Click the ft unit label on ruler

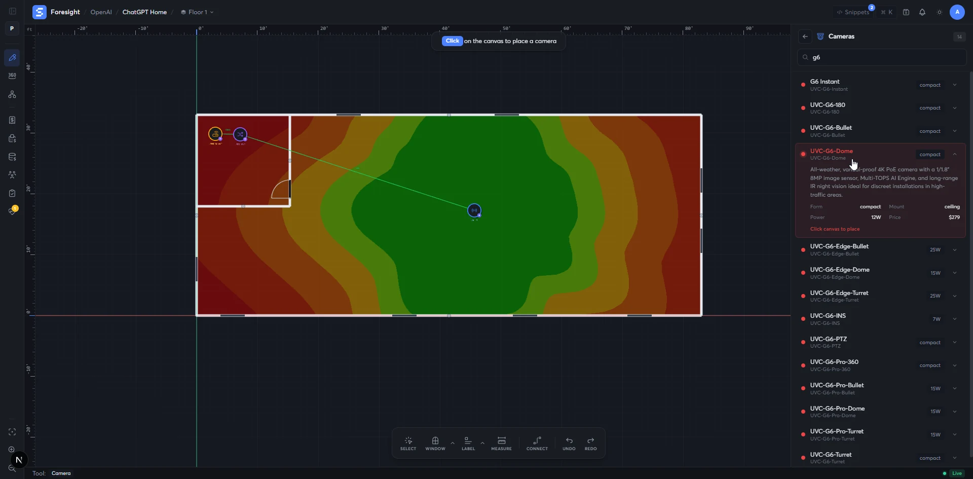tap(29, 29)
